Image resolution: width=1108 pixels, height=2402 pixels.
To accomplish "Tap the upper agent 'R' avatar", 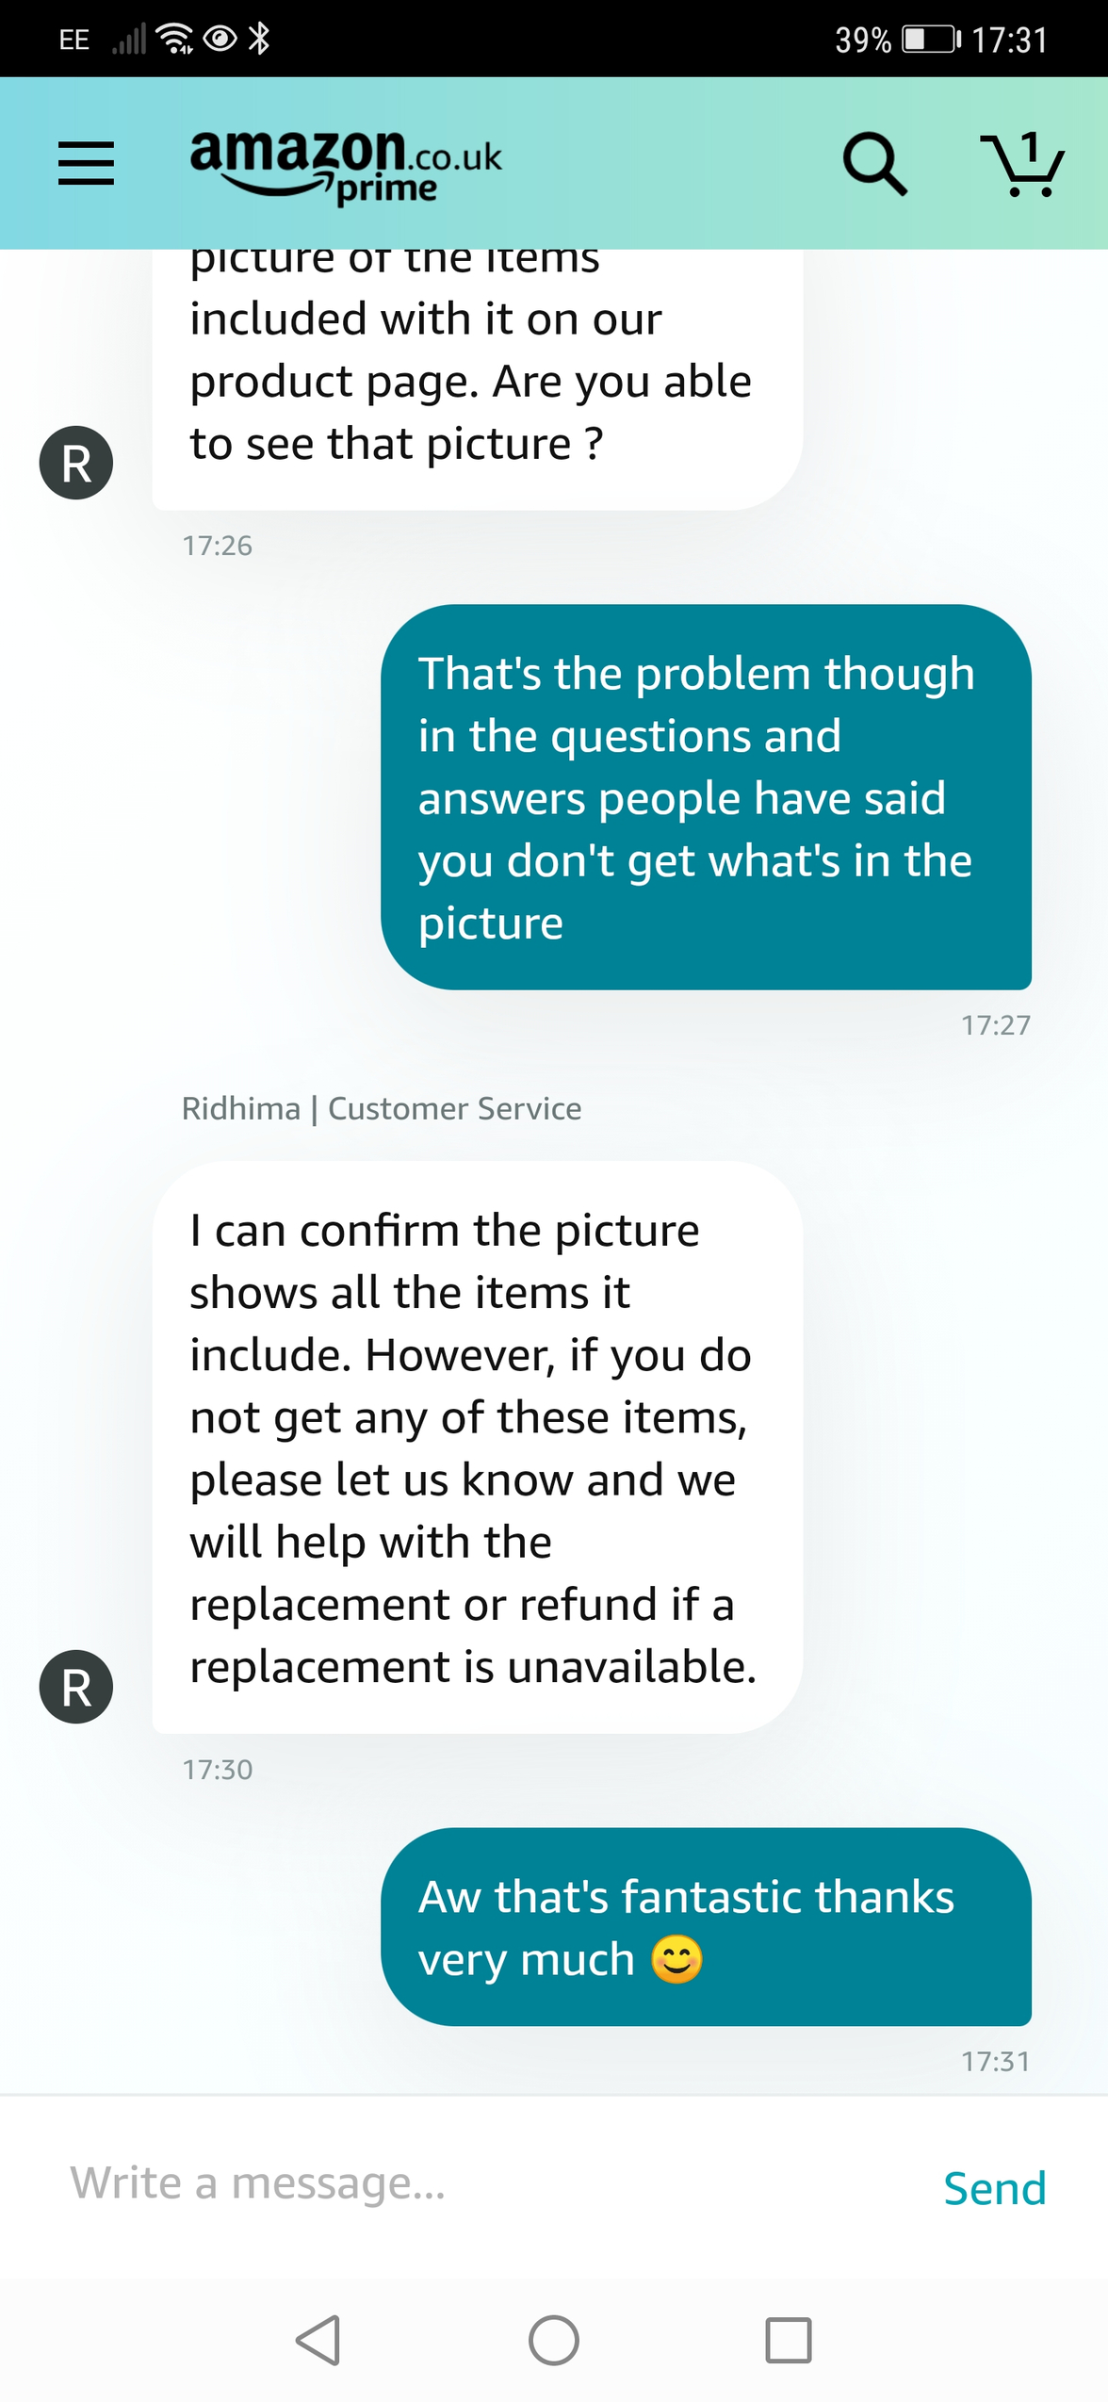I will point(76,463).
